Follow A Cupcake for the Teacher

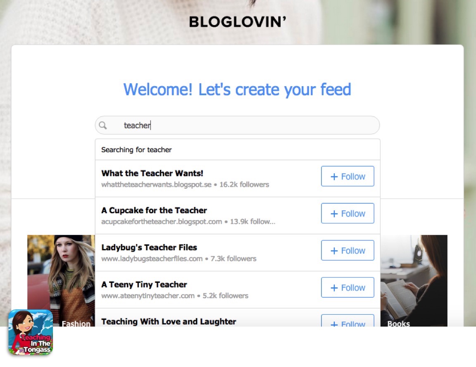347,213
